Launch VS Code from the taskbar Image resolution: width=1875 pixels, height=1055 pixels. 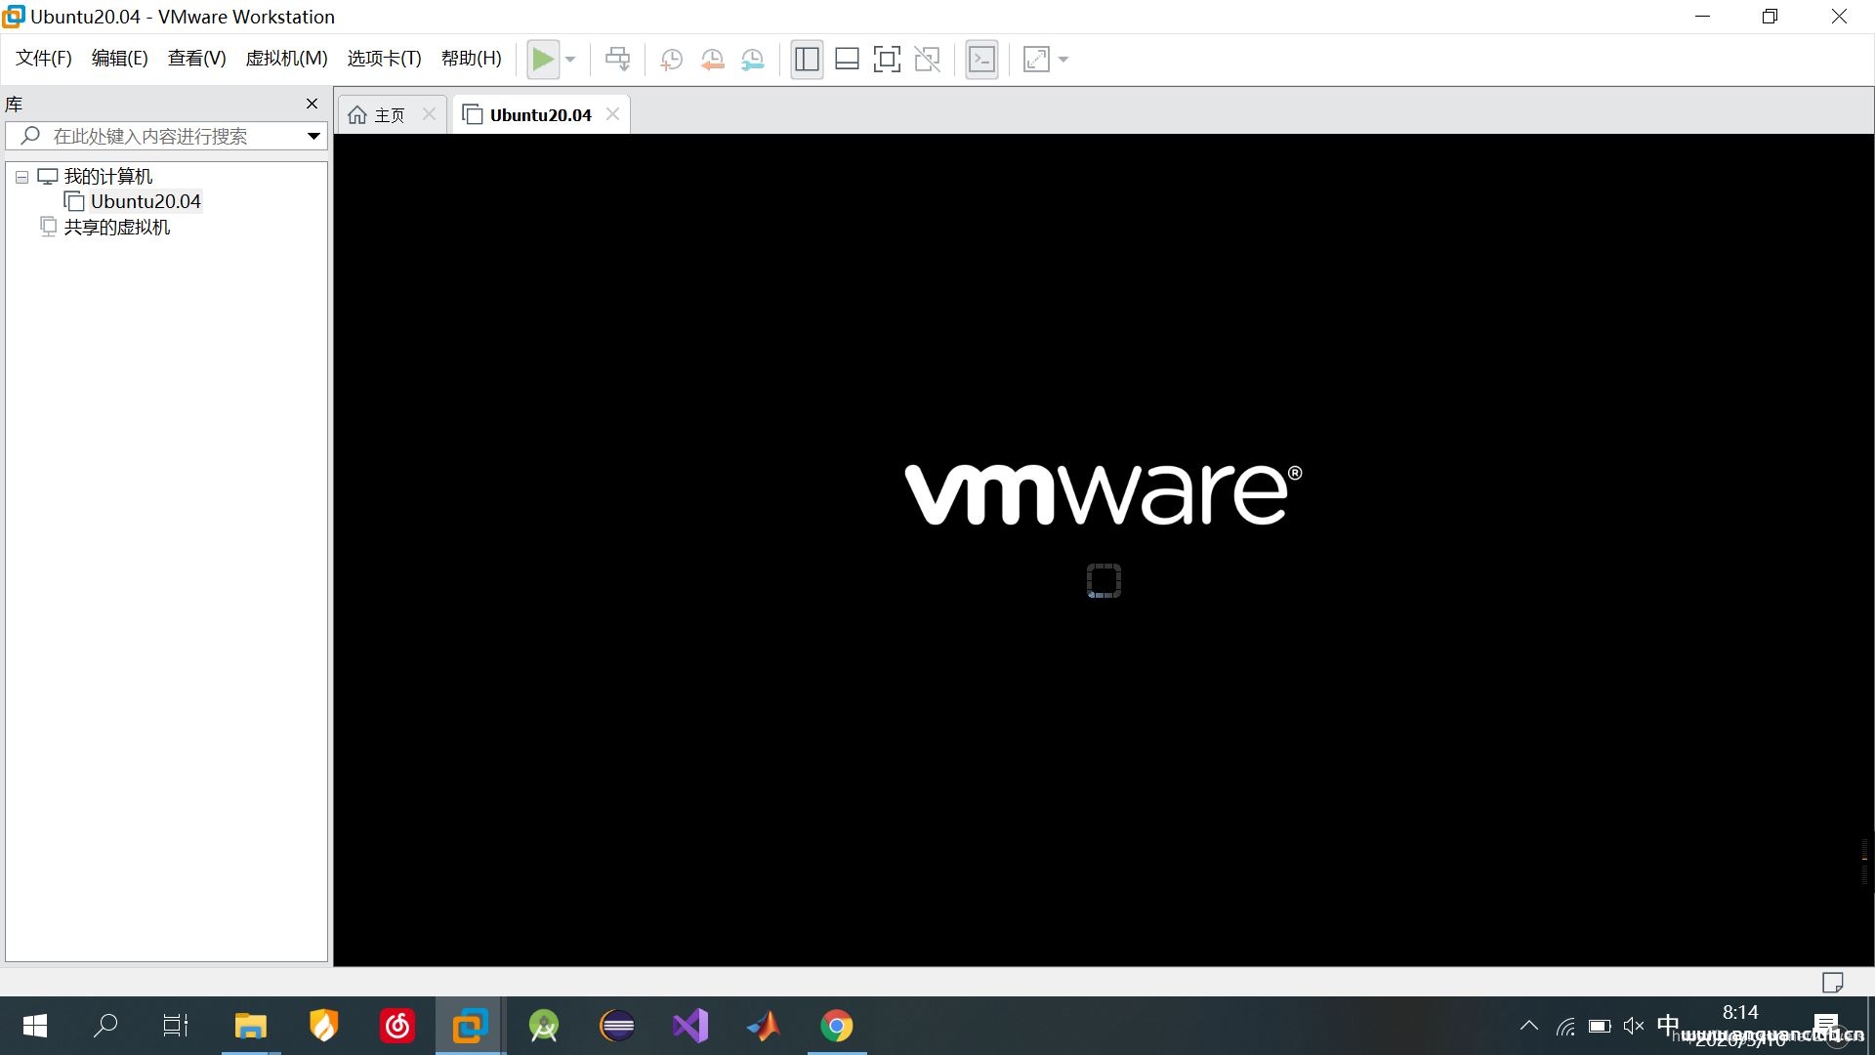coord(690,1026)
